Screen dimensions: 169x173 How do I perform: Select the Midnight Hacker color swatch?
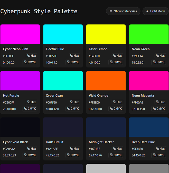(x=106, y=127)
